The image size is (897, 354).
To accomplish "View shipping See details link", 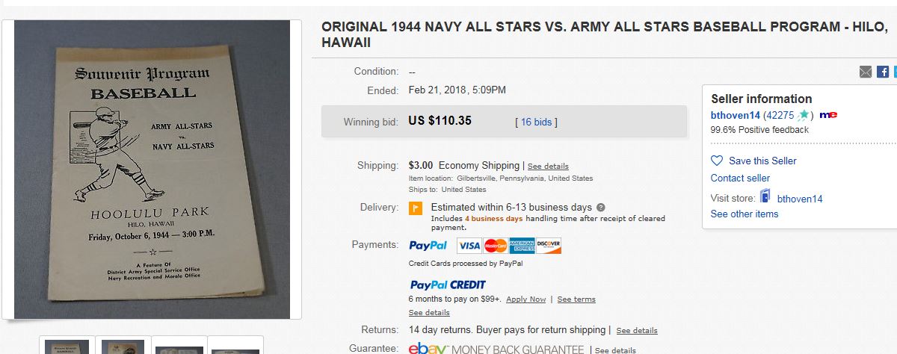I will [x=548, y=166].
